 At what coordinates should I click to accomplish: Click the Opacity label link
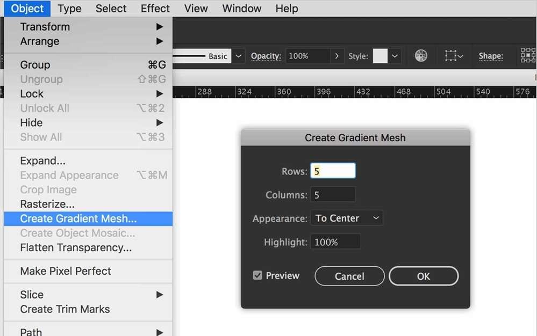click(x=266, y=56)
